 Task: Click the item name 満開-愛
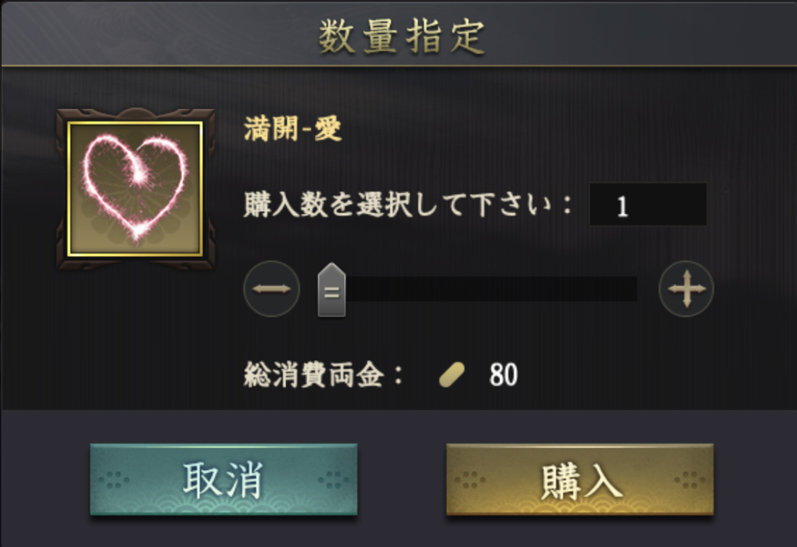pyautogui.click(x=293, y=130)
